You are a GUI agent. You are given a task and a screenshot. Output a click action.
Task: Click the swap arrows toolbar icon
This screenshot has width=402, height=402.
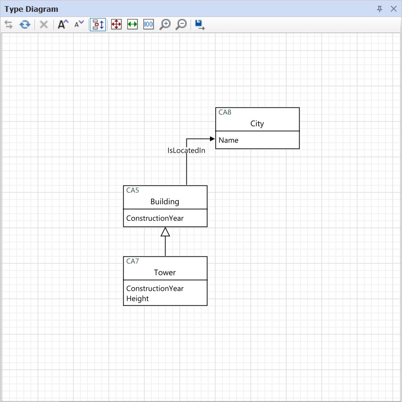click(x=9, y=25)
